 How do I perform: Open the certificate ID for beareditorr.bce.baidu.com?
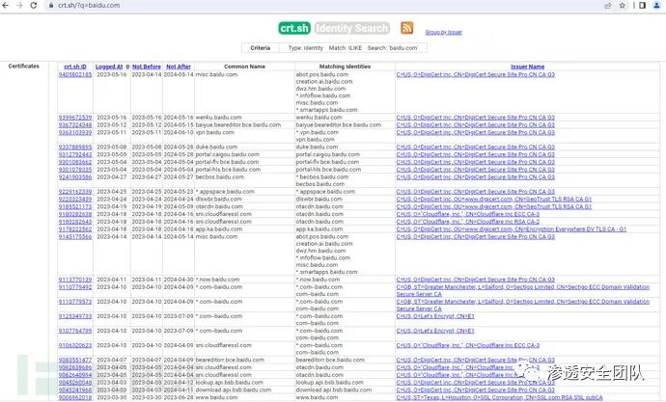point(75,360)
